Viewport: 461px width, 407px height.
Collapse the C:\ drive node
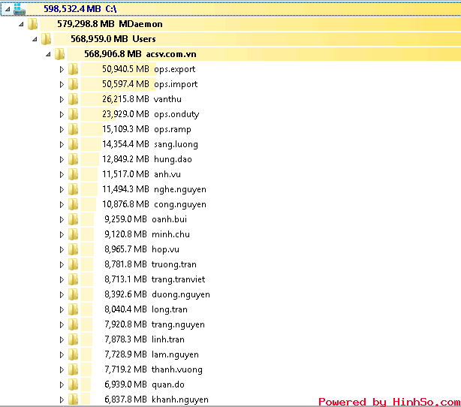tap(8, 10)
